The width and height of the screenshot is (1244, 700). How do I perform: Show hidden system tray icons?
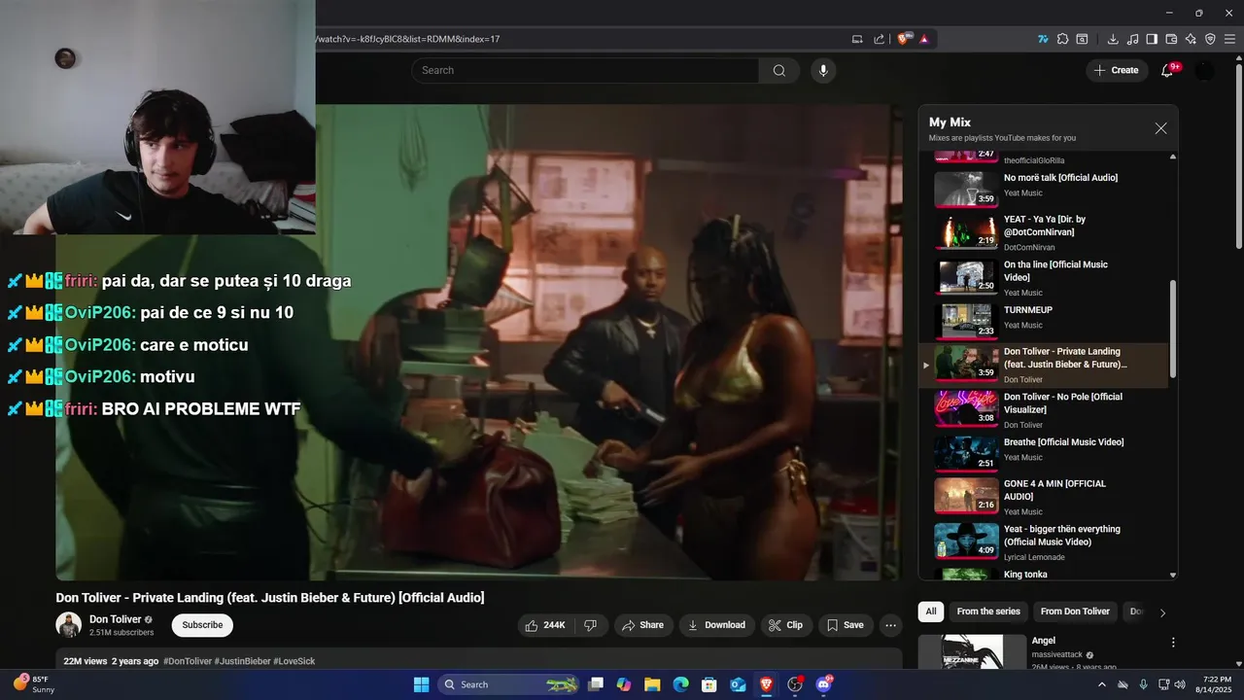(x=1101, y=684)
